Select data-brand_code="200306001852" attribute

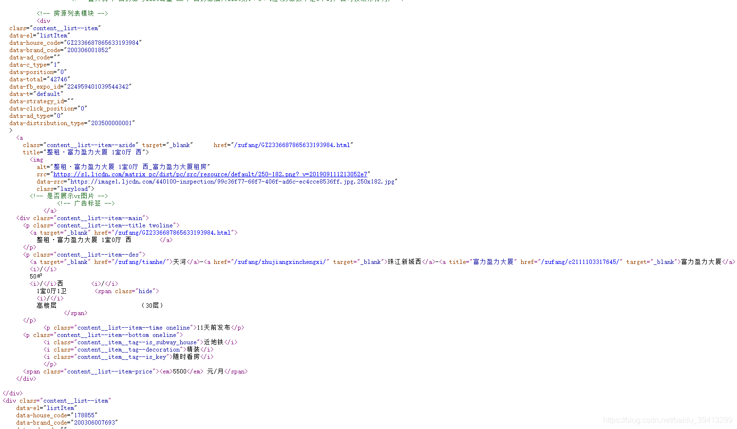pyautogui.click(x=60, y=50)
